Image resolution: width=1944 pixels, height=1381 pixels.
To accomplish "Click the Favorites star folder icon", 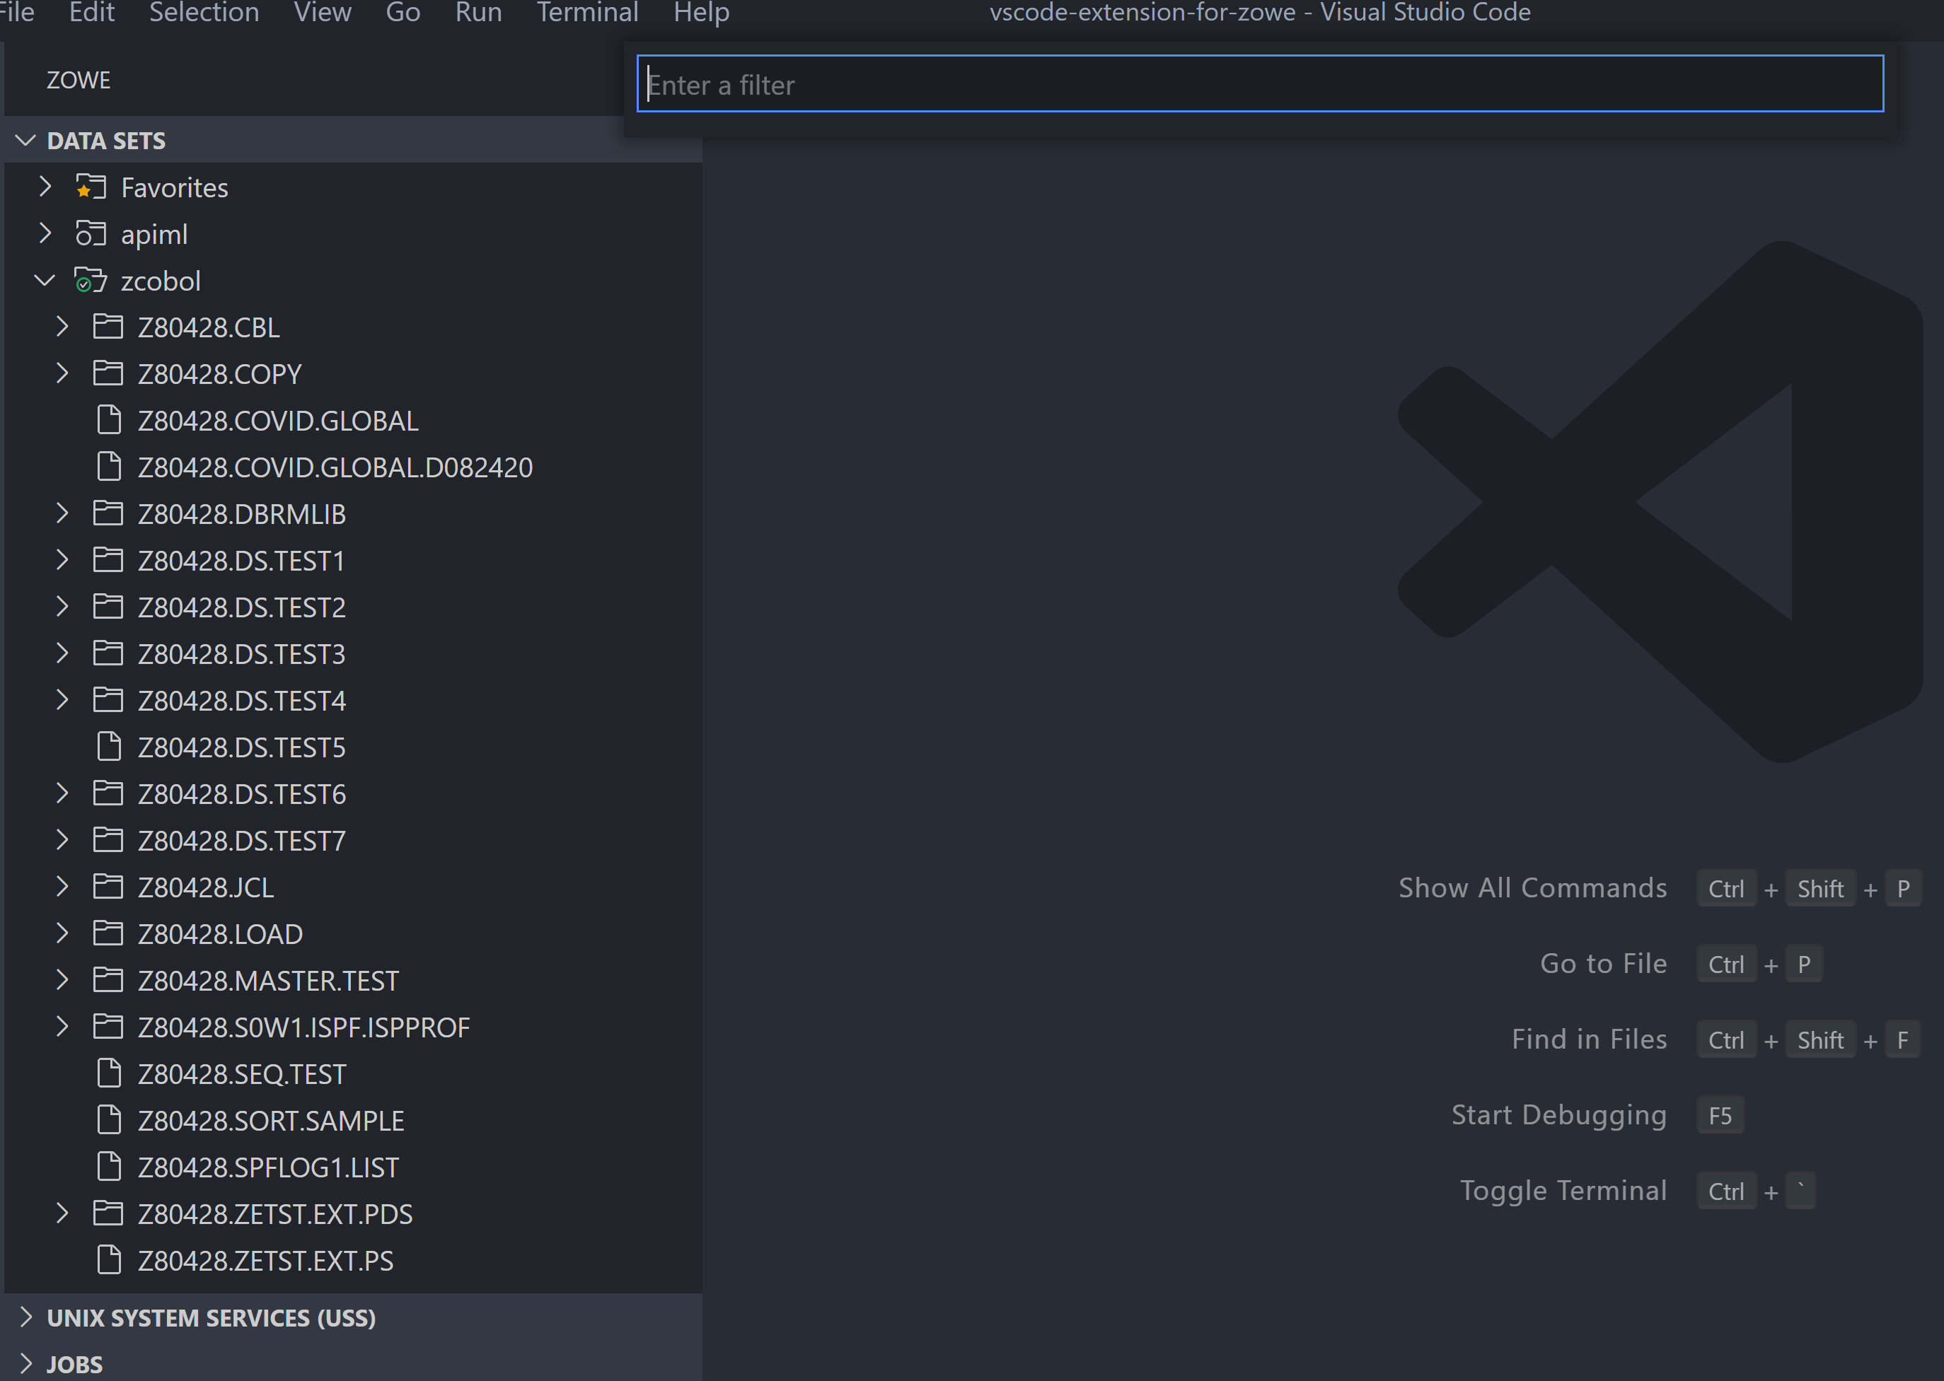I will (90, 187).
